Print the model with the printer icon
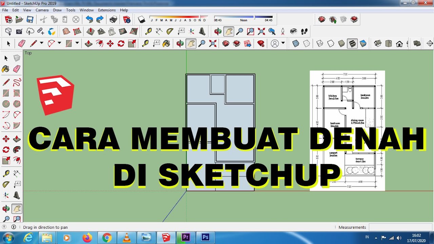This screenshot has width=434, height=244. [x=114, y=19]
